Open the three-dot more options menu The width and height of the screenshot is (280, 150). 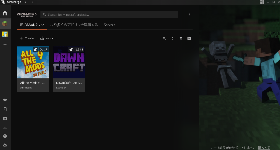point(189,14)
